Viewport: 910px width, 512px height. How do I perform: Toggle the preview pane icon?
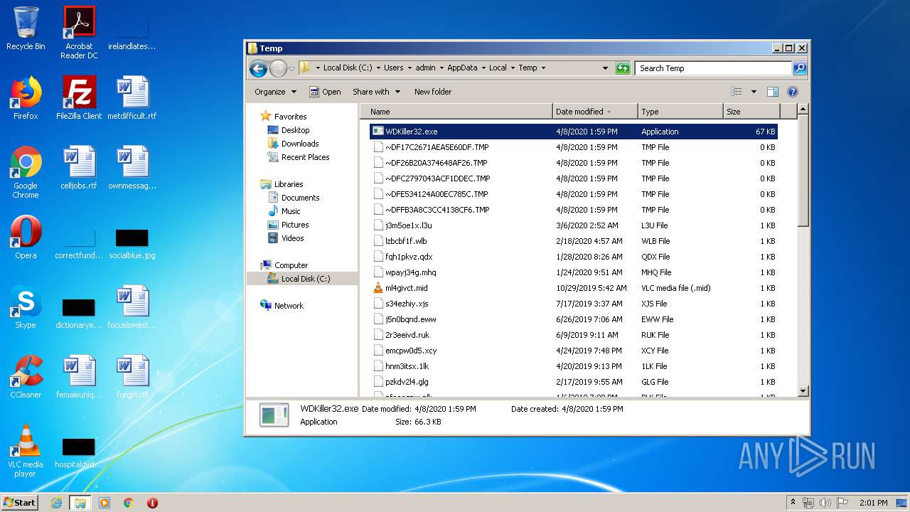click(x=773, y=92)
